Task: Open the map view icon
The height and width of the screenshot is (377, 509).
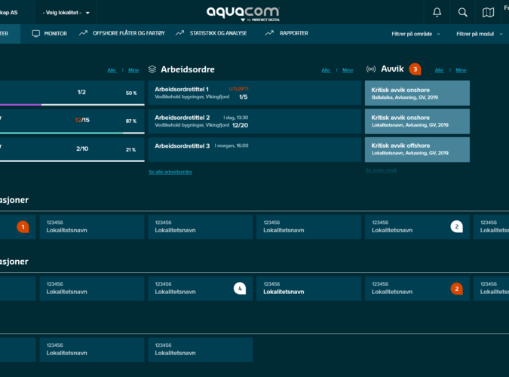Action: point(488,12)
